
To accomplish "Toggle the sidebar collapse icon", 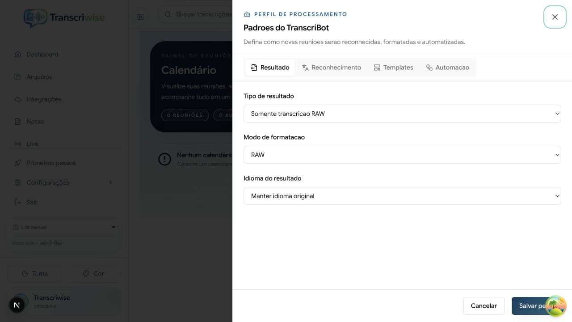I will [x=140, y=17].
